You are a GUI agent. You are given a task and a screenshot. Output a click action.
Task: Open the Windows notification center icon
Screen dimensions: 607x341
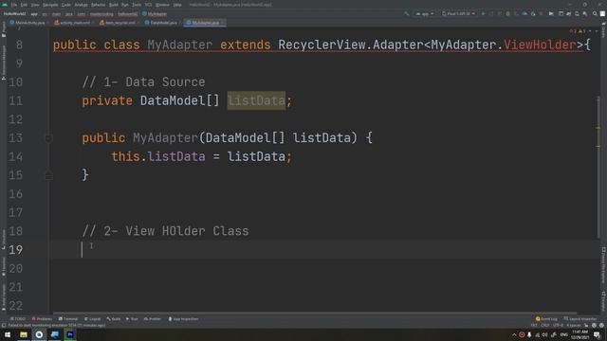[x=597, y=334]
